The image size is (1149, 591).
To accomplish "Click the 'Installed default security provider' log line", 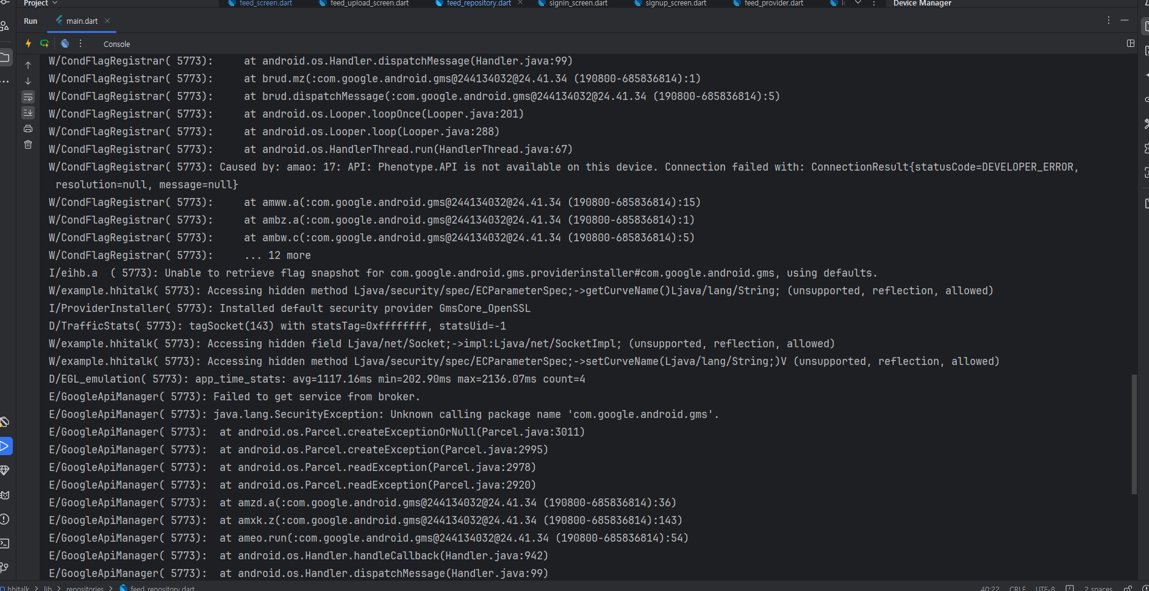I will click(289, 308).
